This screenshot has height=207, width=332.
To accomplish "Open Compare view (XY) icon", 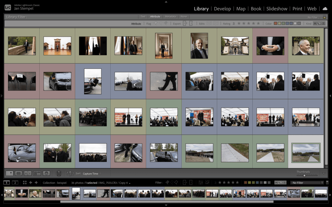I will coord(28,173).
